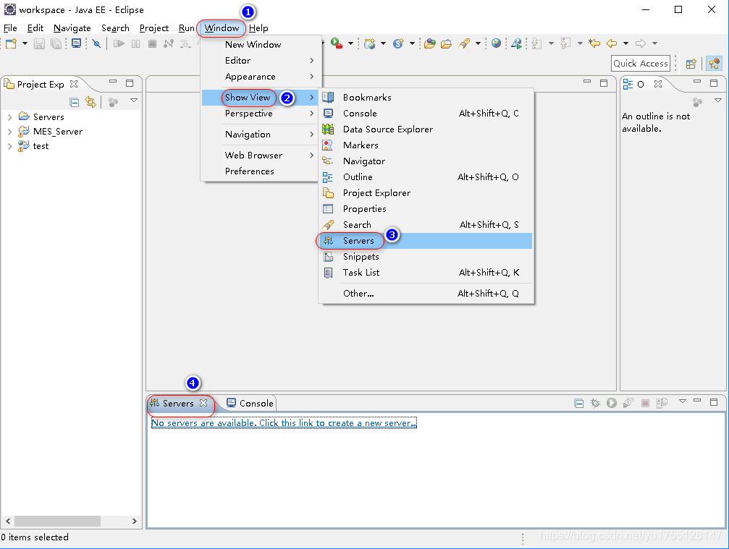
Task: Click Data Source Explorer menu entry
Action: click(x=387, y=129)
